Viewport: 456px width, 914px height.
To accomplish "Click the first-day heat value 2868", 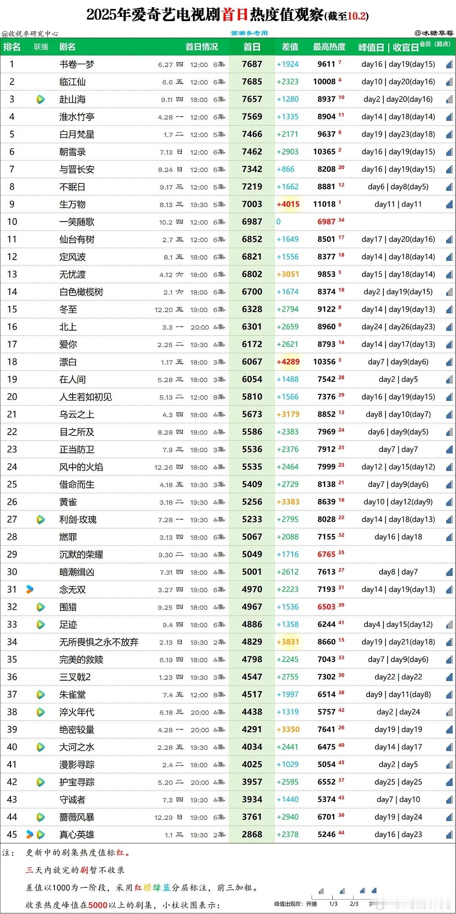I will (x=252, y=835).
